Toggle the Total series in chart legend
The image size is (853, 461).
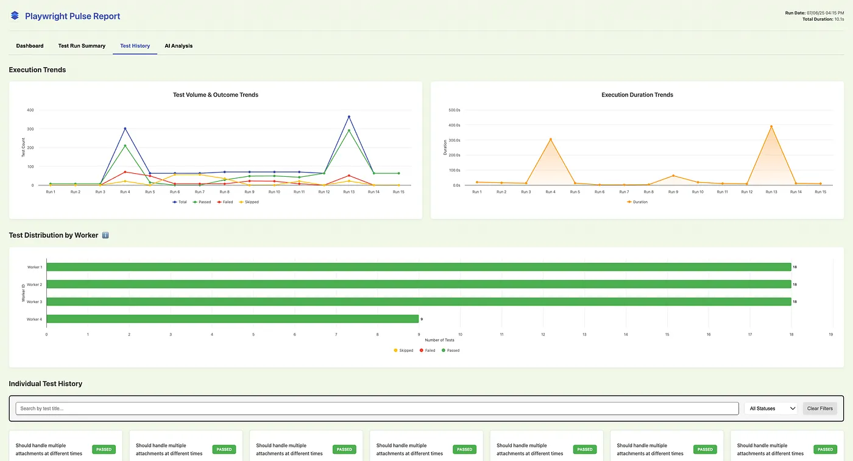pos(180,202)
